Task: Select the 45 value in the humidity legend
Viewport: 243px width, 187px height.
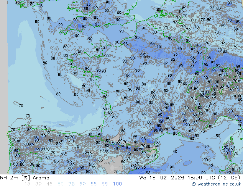Action: tap(49, 184)
